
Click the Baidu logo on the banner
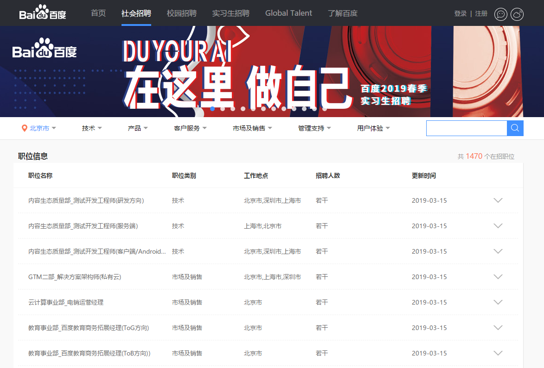point(45,48)
